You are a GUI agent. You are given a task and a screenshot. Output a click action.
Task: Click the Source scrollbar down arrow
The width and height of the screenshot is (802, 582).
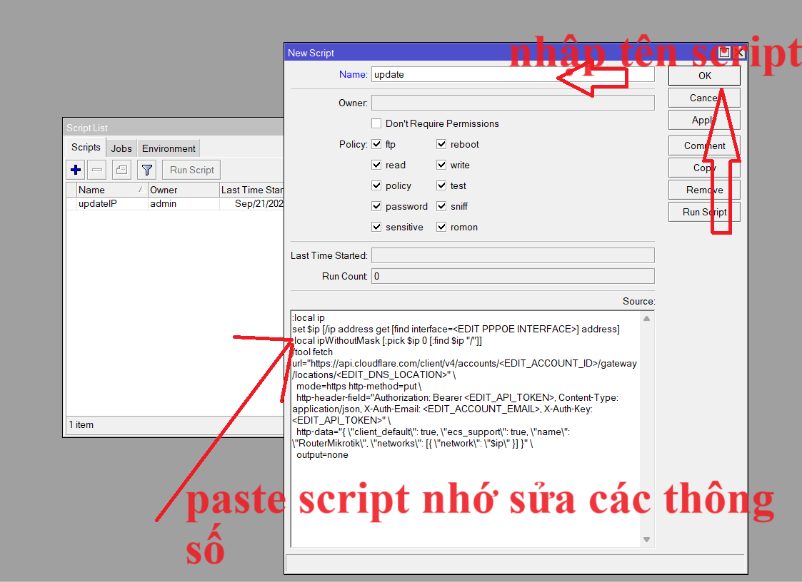[x=646, y=540]
